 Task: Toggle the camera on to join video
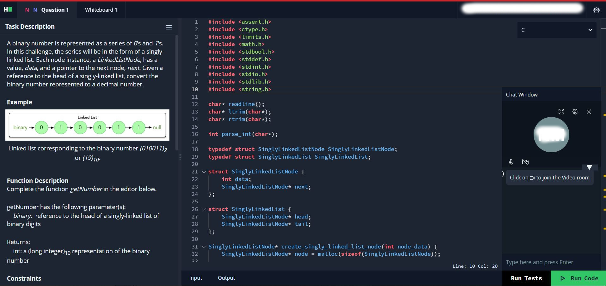[525, 162]
